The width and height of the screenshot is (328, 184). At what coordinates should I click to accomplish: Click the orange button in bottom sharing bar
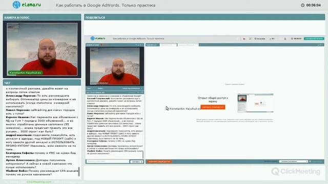point(159,162)
